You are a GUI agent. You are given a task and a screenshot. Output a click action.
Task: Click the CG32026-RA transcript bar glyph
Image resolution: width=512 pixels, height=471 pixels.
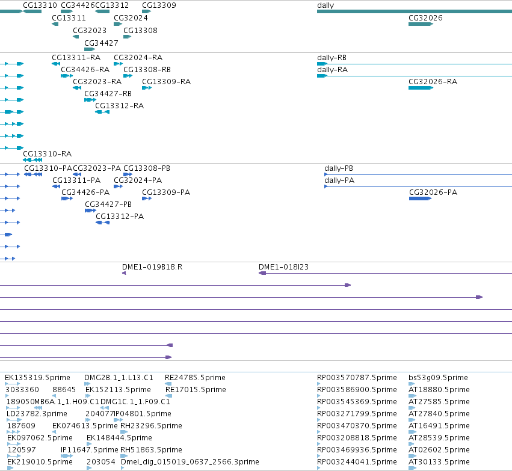421,88
